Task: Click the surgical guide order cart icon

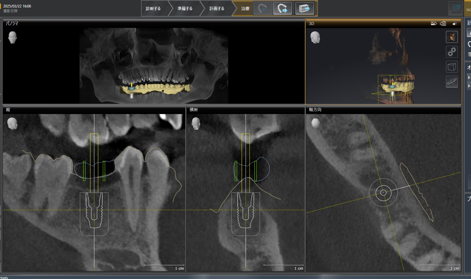Action: (x=263, y=8)
